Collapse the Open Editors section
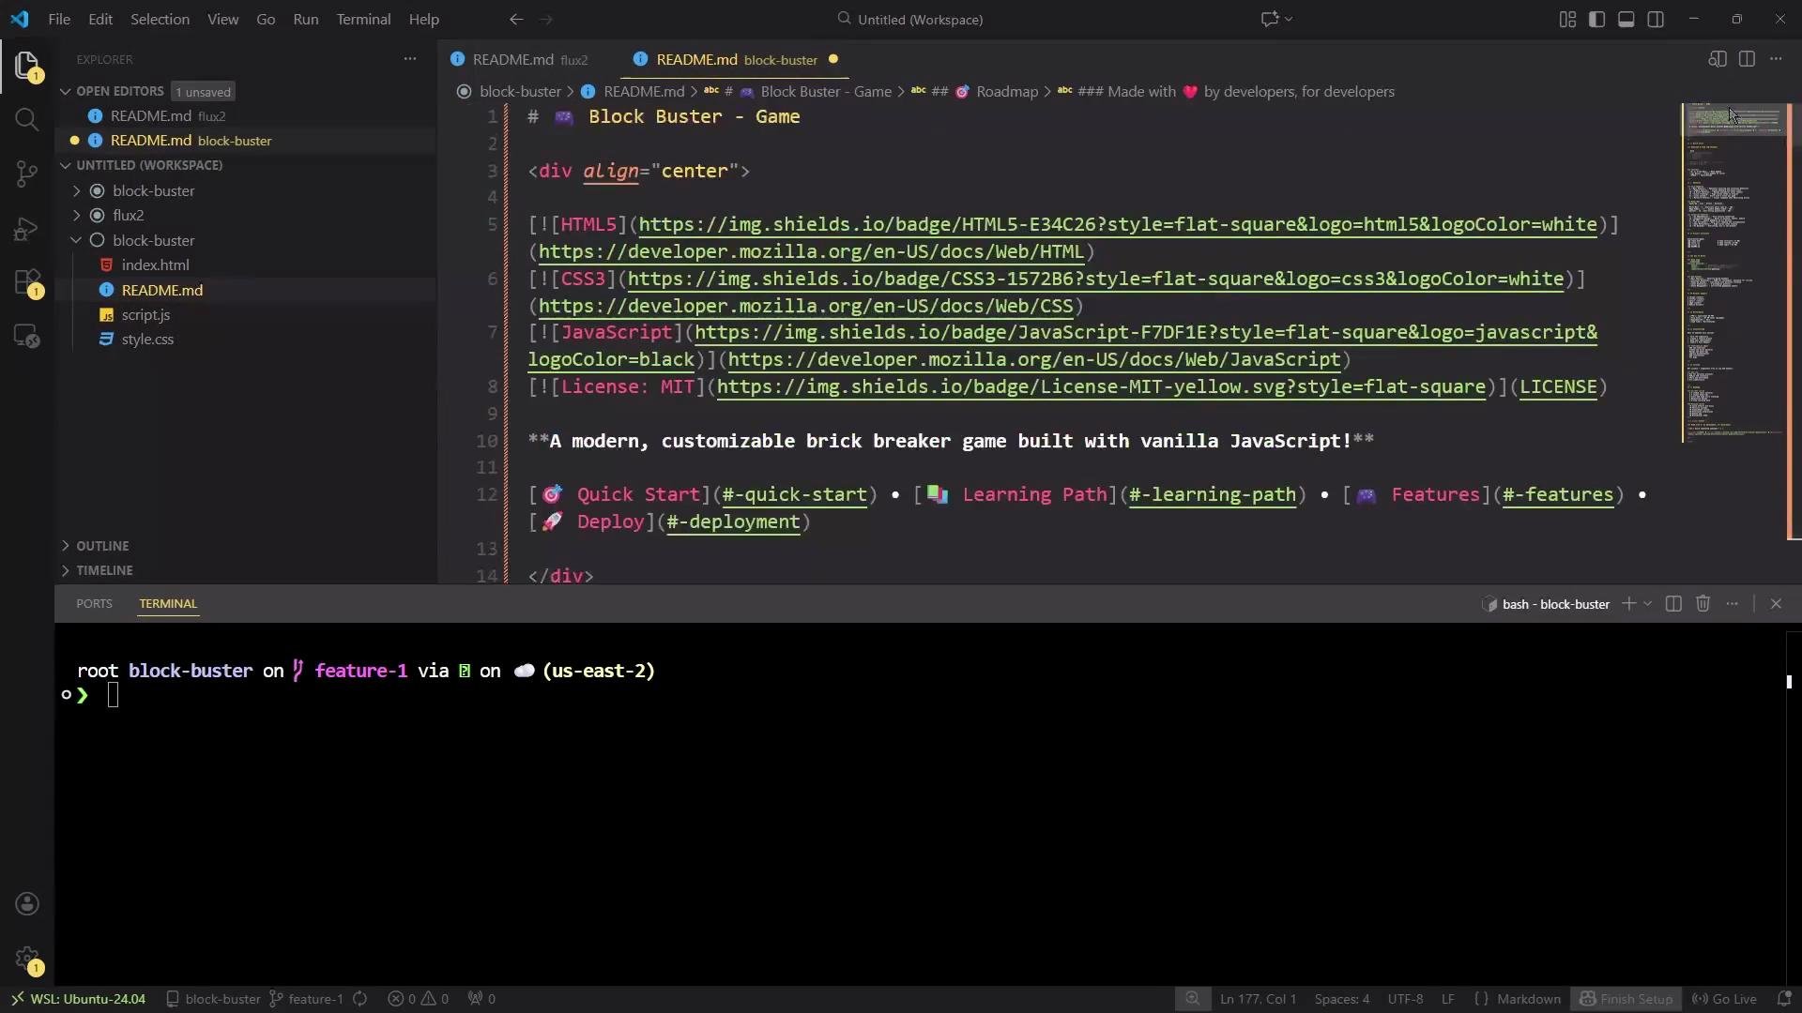The image size is (1802, 1013). click(x=66, y=91)
